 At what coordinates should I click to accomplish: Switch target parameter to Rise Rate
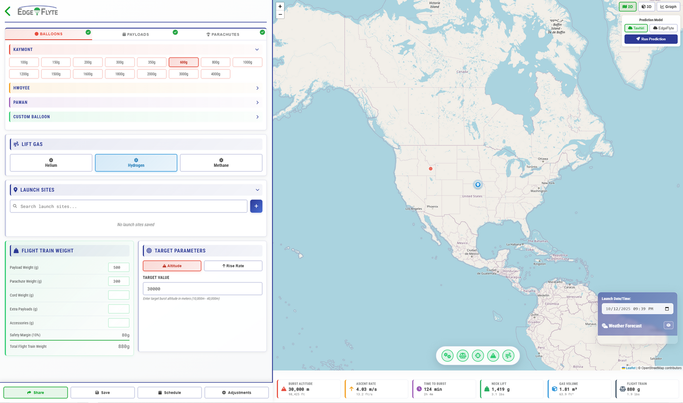point(233,266)
